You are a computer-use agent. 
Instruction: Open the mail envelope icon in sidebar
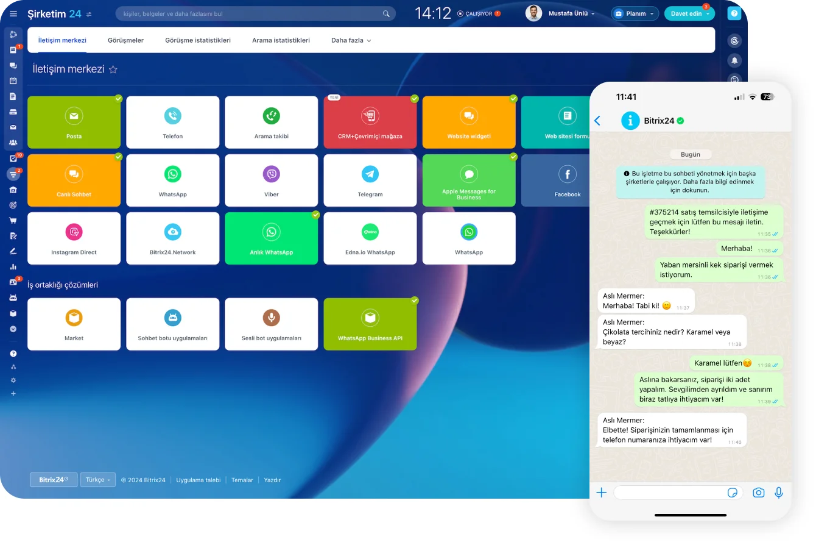pyautogui.click(x=13, y=127)
